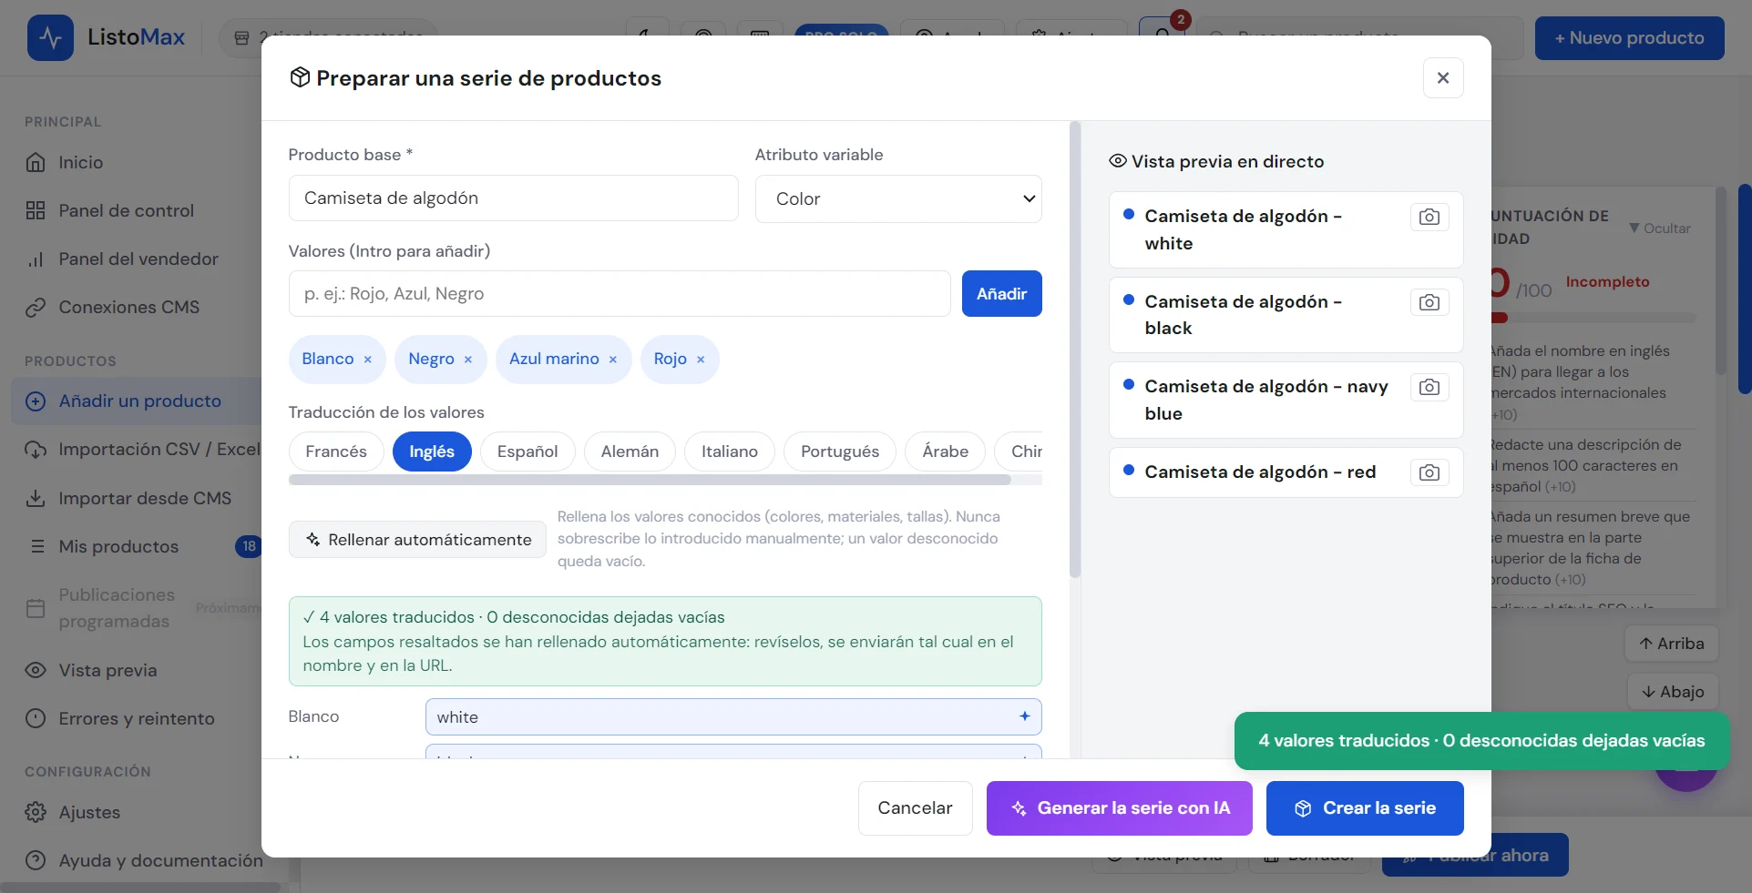Click Rellenar automáticamente

pos(417,540)
